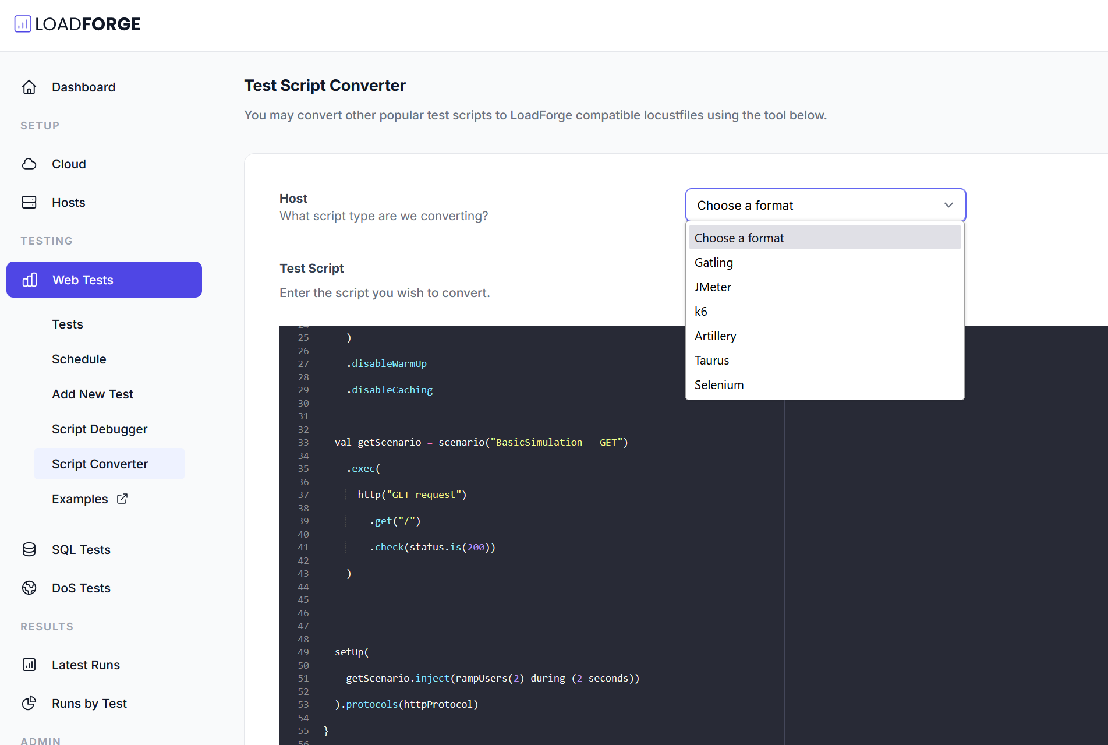Select Artillery script format

click(824, 336)
